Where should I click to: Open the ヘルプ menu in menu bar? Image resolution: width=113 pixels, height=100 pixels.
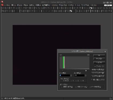tap(93, 5)
